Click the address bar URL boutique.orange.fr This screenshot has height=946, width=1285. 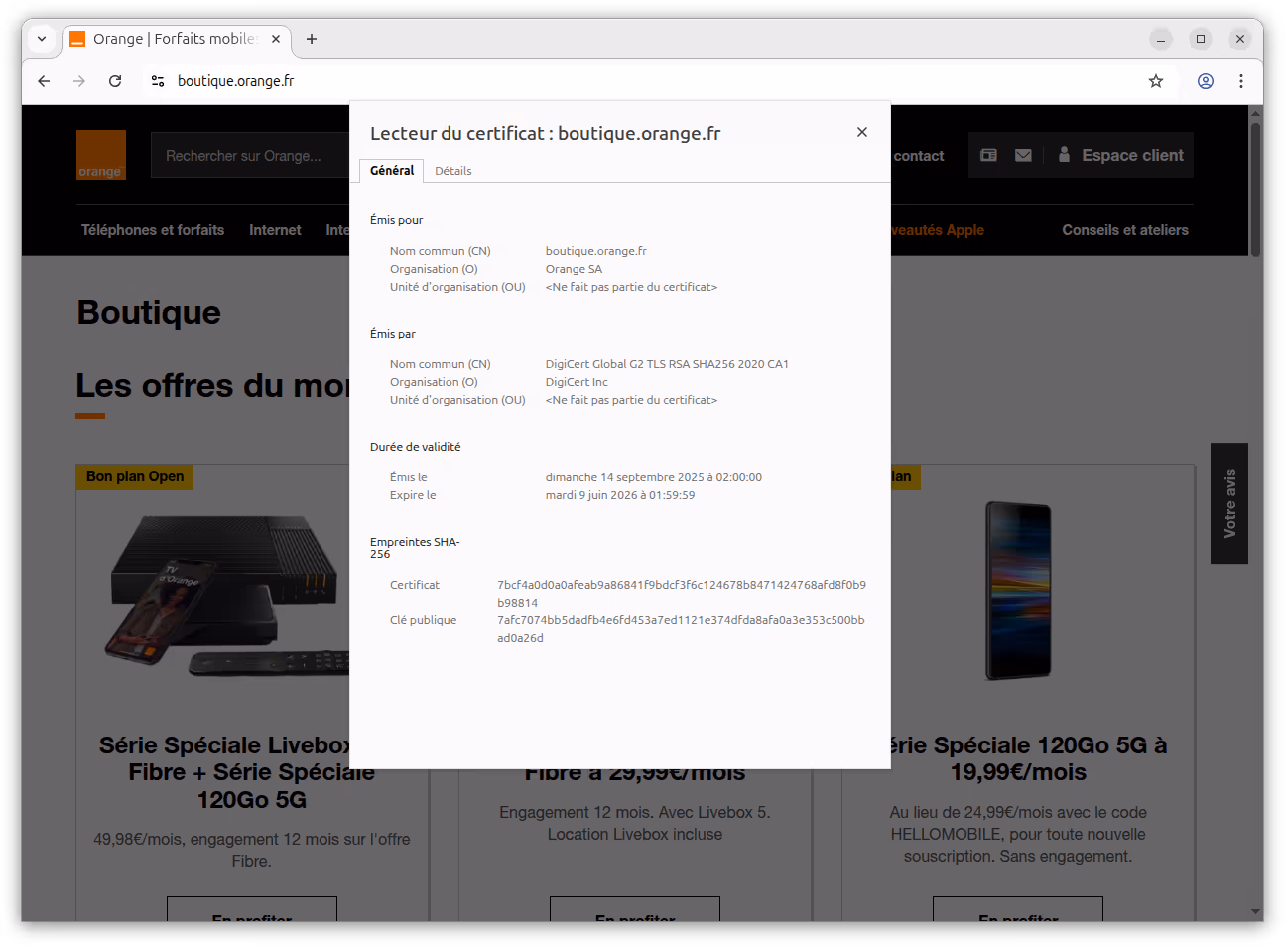click(235, 81)
